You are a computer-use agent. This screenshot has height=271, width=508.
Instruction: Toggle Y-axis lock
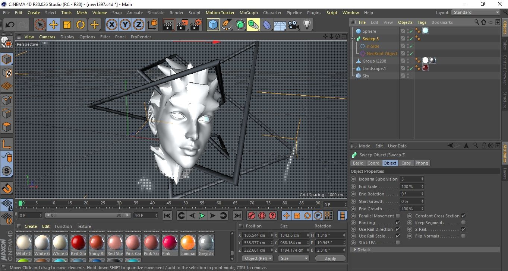coord(125,25)
